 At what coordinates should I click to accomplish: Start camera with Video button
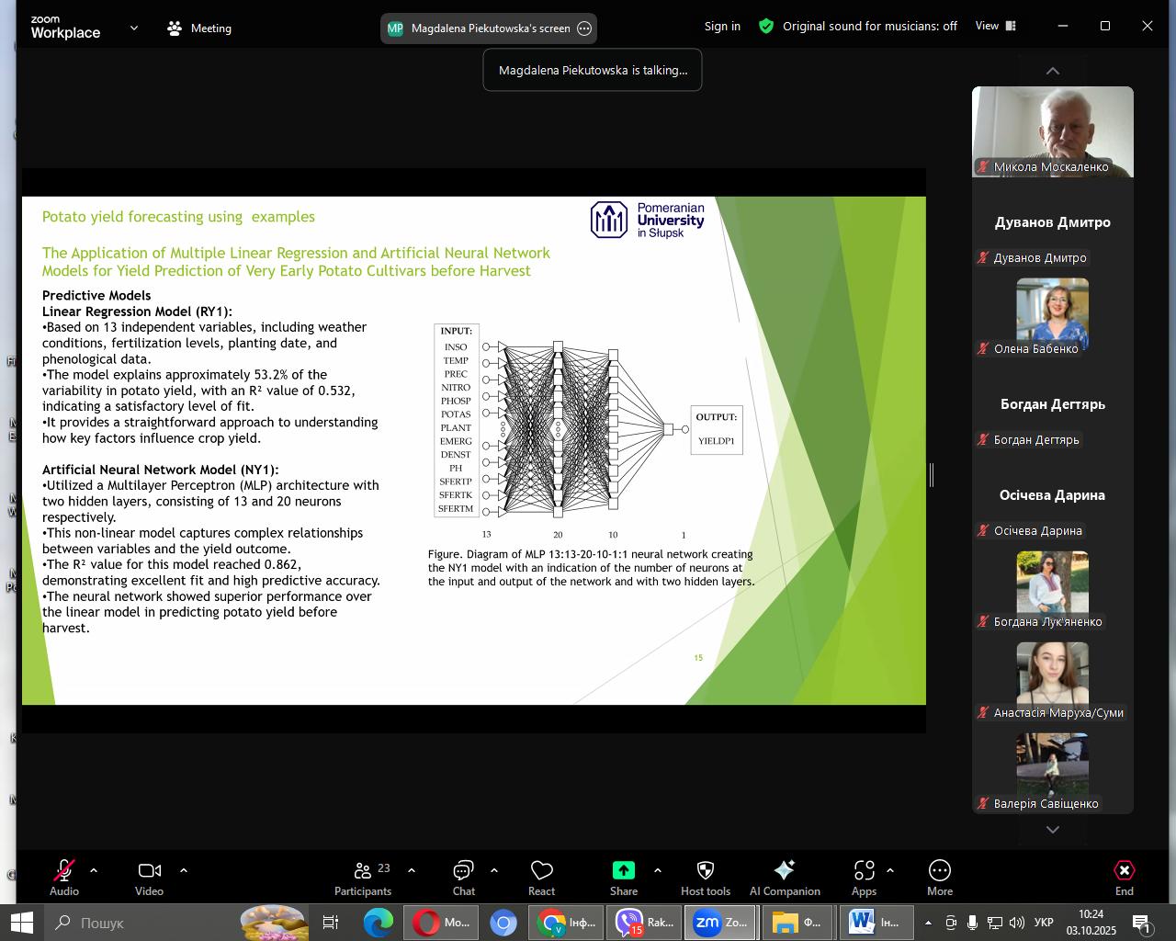click(149, 878)
